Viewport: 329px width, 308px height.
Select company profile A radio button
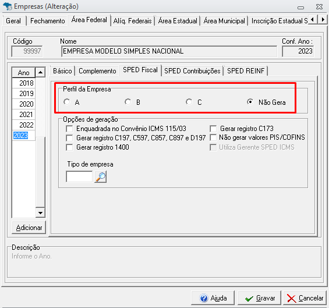pos(67,102)
